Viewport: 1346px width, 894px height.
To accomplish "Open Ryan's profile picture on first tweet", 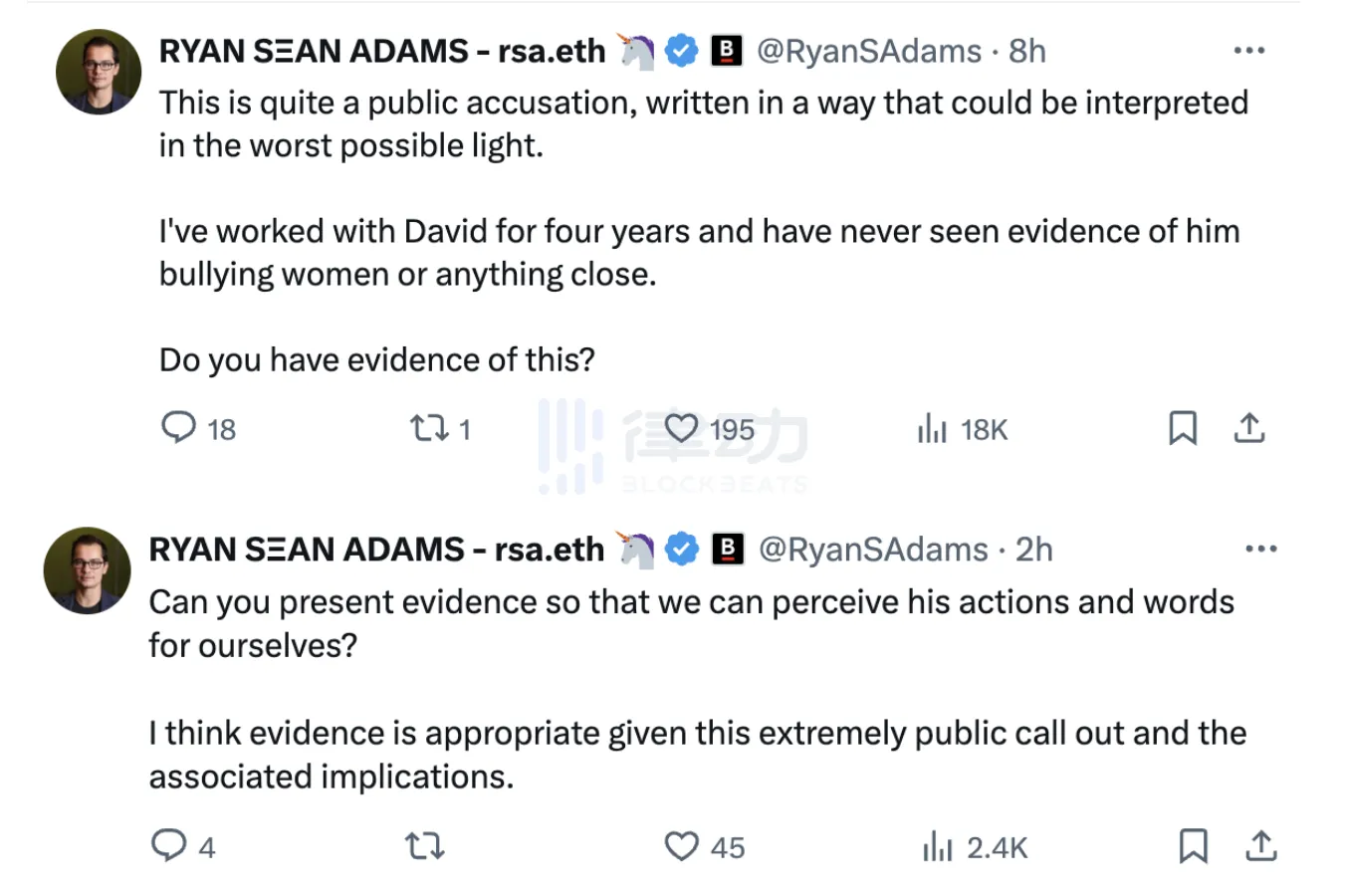I will (99, 72).
